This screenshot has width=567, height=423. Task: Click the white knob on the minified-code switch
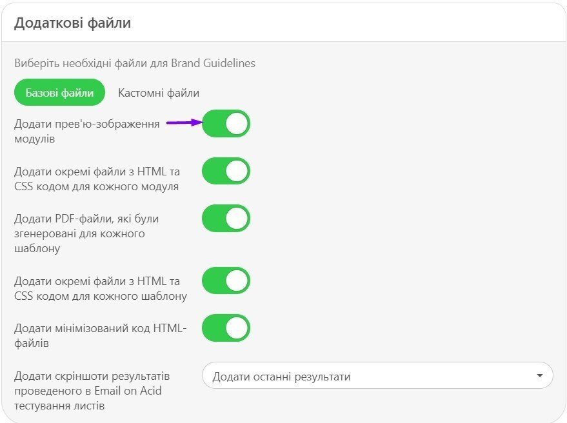coord(237,328)
